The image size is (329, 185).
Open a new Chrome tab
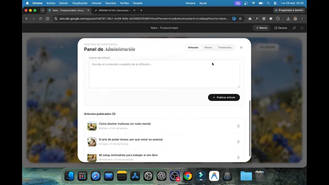click(x=141, y=10)
